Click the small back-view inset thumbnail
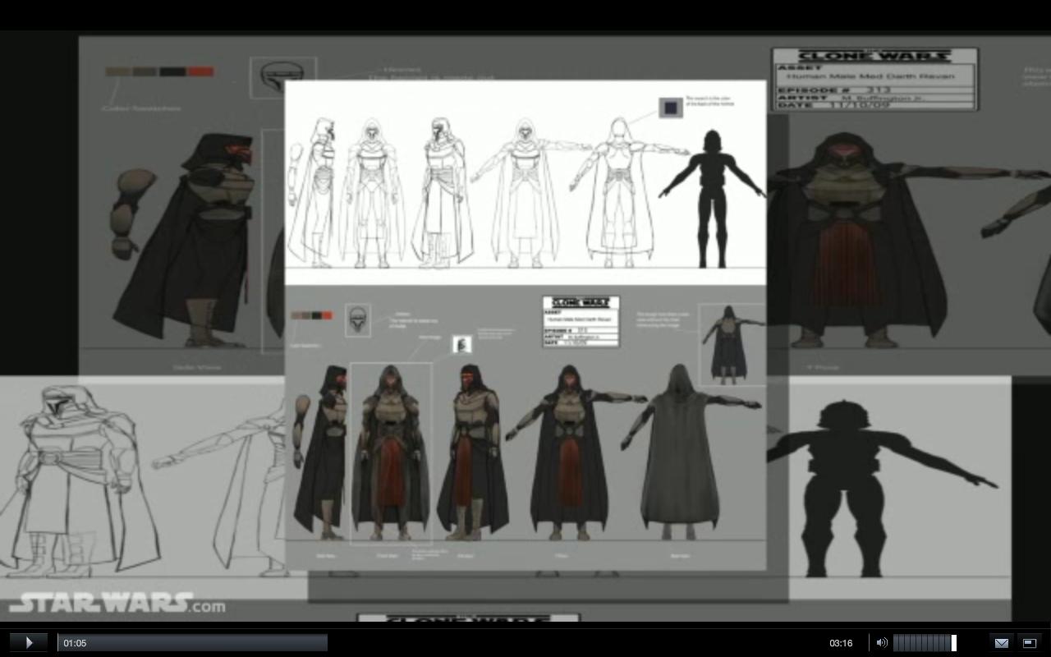The height and width of the screenshot is (657, 1051). coord(729,345)
